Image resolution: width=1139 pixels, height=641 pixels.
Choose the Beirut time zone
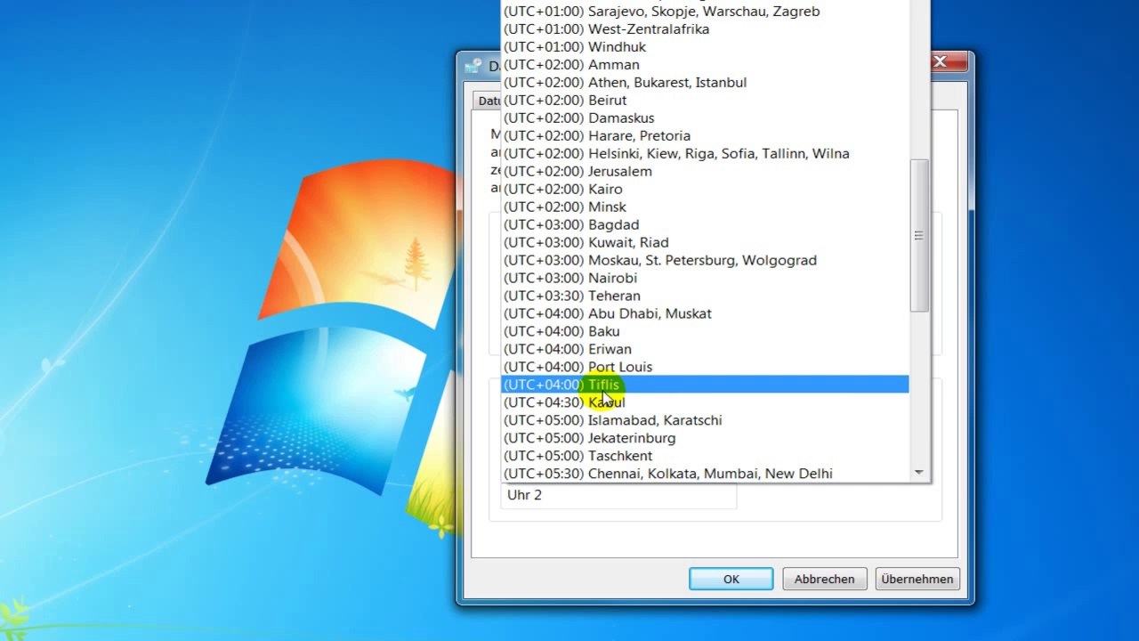click(x=705, y=101)
